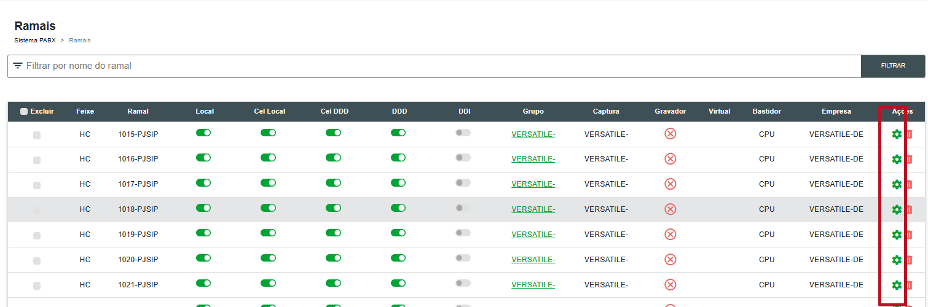
Task: Delete ramal 1021-PJSIP with trash icon
Action: [x=910, y=285]
